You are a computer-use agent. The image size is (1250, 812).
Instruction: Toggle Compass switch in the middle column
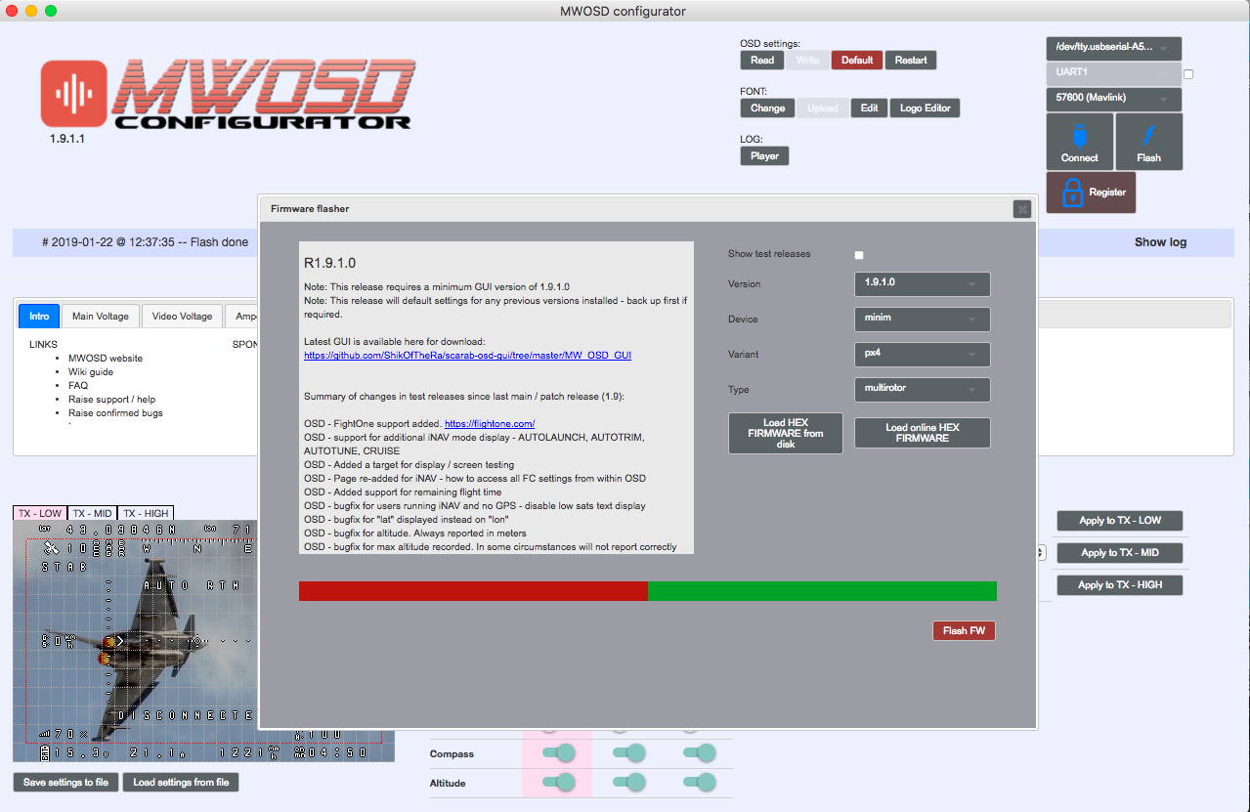coord(629,753)
